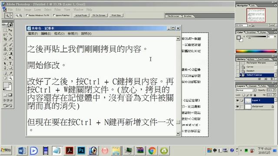Click Fit On Screen button
The height and width of the screenshot is (156, 278).
(99, 16)
